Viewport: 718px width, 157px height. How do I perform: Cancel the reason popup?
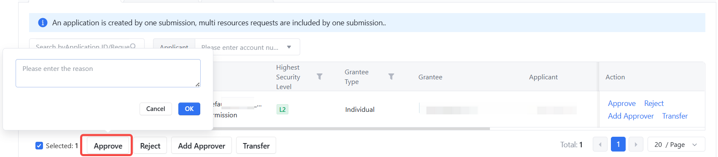click(x=156, y=109)
